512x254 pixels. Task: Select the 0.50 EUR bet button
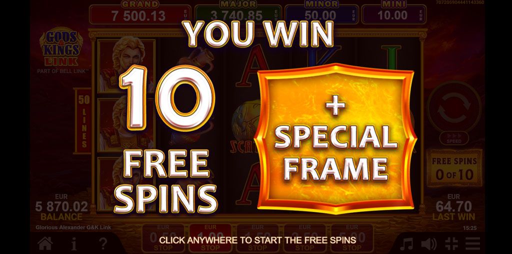point(163,238)
